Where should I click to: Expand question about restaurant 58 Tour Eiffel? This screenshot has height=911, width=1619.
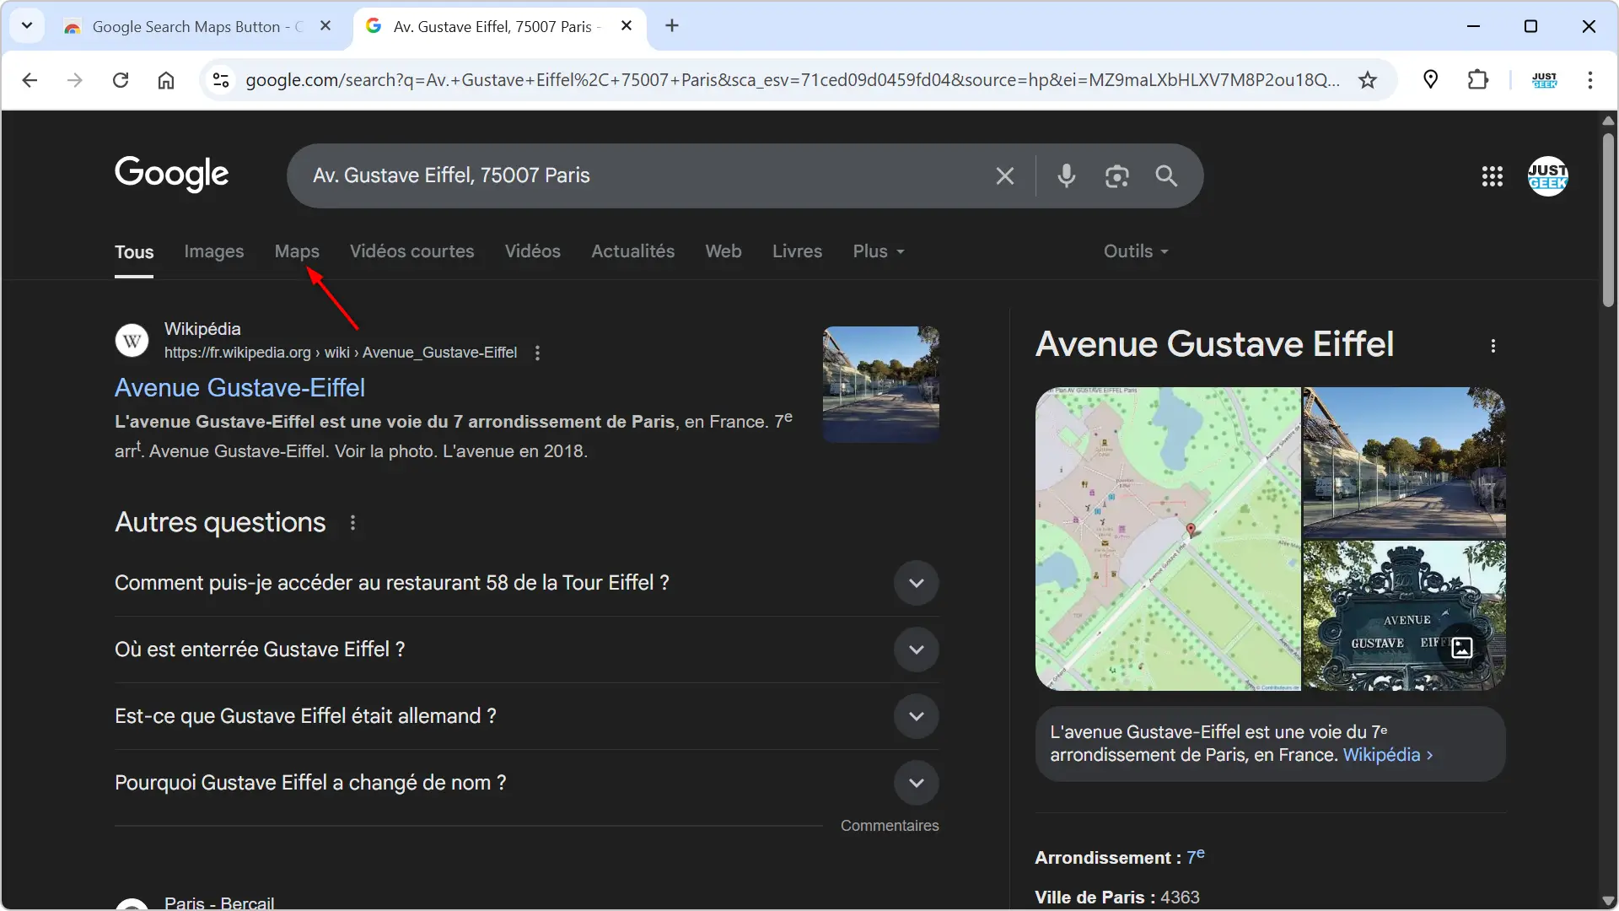pyautogui.click(x=917, y=583)
